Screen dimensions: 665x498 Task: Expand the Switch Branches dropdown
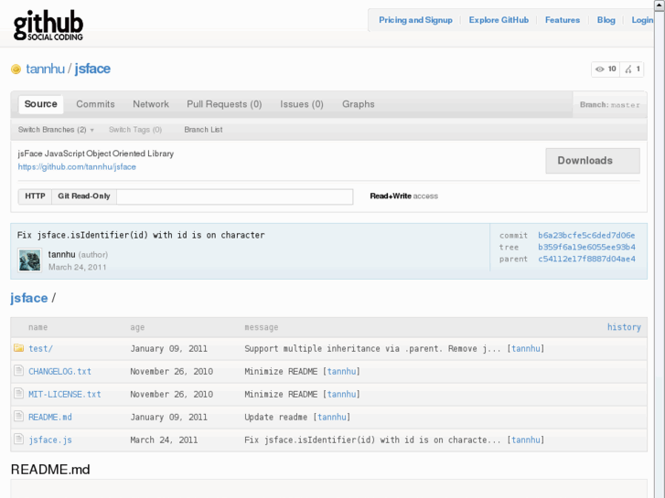[56, 130]
